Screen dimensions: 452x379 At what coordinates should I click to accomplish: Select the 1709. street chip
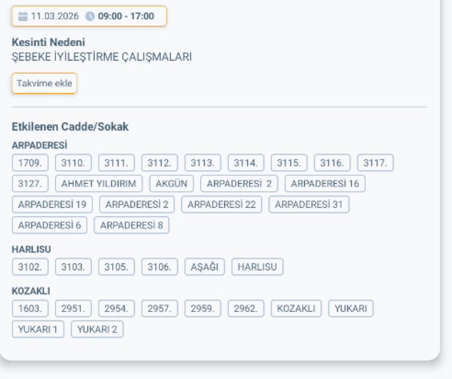coord(30,163)
